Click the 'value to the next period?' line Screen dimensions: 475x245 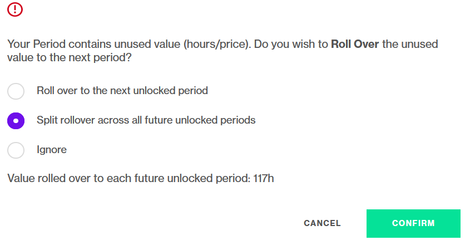pos(70,57)
